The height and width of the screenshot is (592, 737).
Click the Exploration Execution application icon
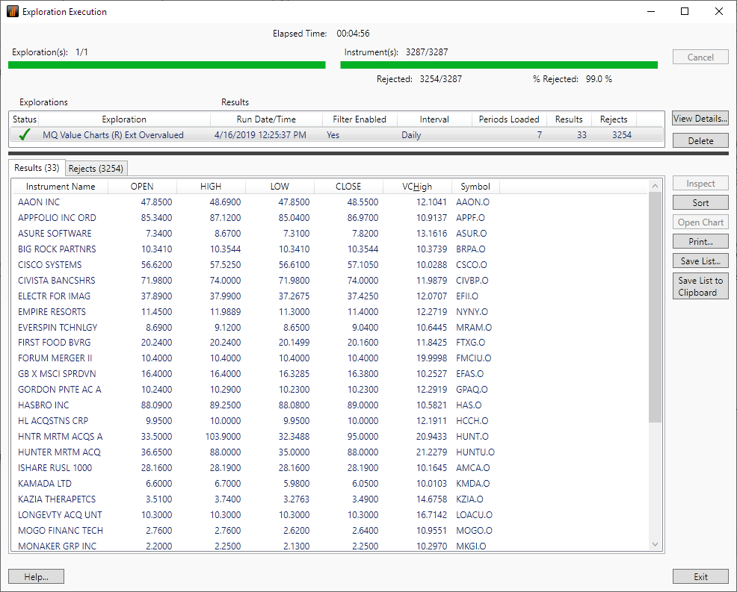(10, 11)
